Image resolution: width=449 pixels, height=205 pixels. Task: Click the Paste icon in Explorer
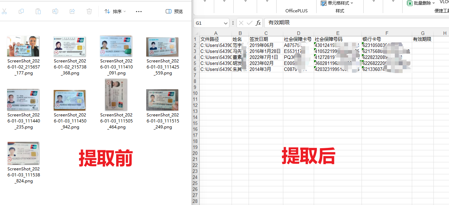[38, 12]
